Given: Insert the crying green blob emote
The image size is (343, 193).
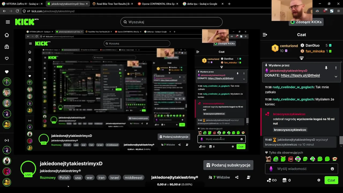Looking at the screenshot, I should (x=276, y=159).
